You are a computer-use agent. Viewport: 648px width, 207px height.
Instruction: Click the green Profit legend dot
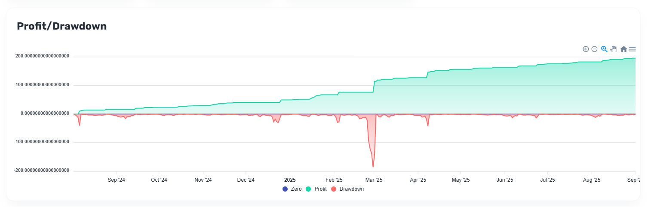click(308, 189)
